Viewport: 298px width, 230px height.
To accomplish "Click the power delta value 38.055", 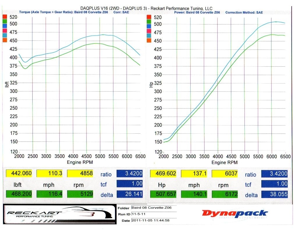I will tap(274, 195).
